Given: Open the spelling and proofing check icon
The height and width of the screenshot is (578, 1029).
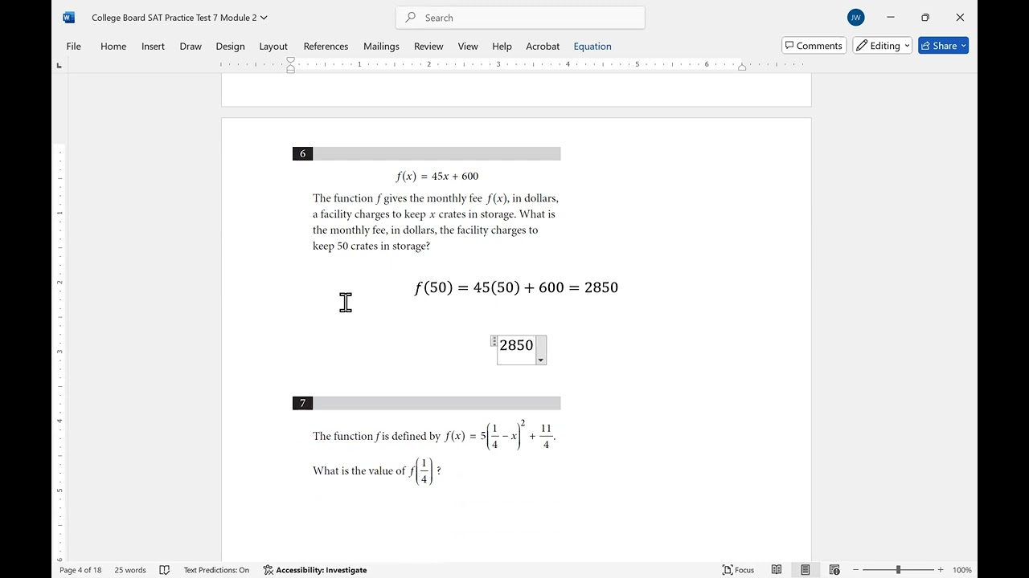Looking at the screenshot, I should 165,570.
